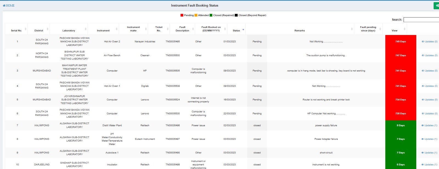Sort by Serial No. column
Image resolution: width=439 pixels, height=169 pixels.
click(x=16, y=29)
